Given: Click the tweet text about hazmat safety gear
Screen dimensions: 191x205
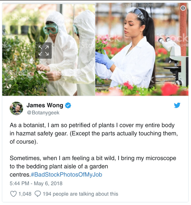Looking at the screenshot, I should point(94,133).
